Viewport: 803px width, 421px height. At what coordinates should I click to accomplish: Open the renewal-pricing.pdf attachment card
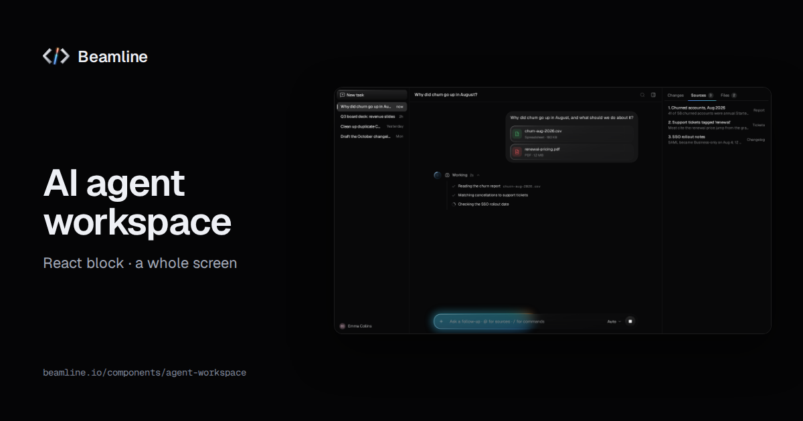pos(571,152)
